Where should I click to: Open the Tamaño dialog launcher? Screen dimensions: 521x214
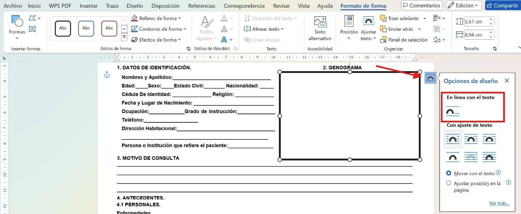(x=495, y=49)
